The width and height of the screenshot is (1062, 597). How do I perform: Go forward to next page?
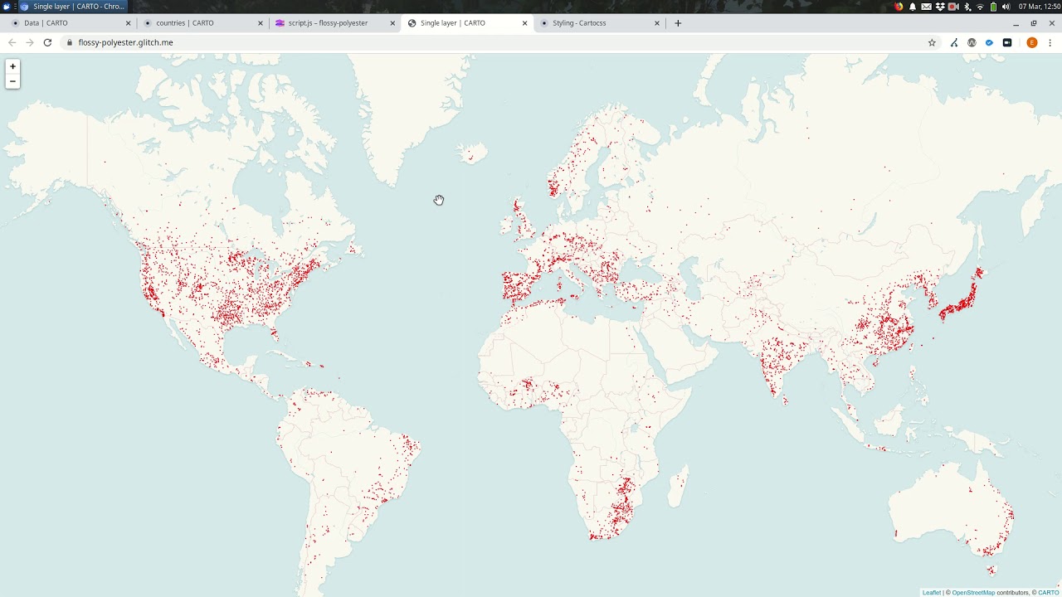29,42
